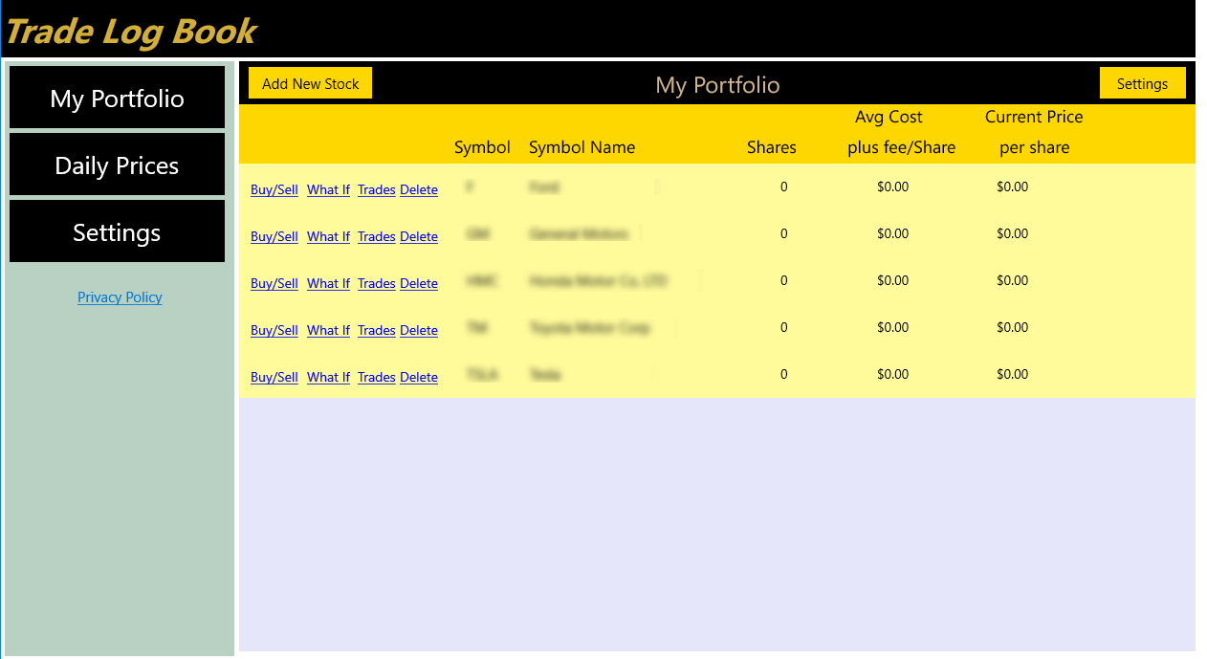Open What If for the Tesla row
1207x659 pixels.
click(x=328, y=377)
